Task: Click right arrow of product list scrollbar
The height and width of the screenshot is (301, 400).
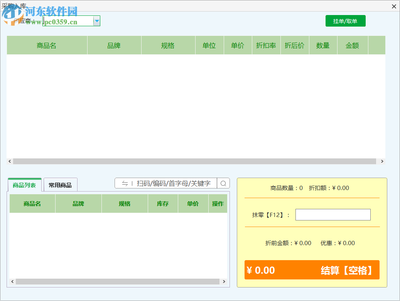Action: [x=224, y=281]
